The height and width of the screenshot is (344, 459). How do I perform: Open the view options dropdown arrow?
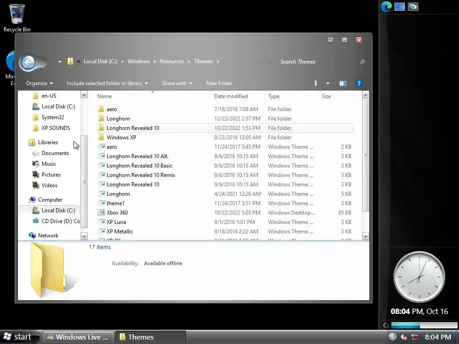328,84
